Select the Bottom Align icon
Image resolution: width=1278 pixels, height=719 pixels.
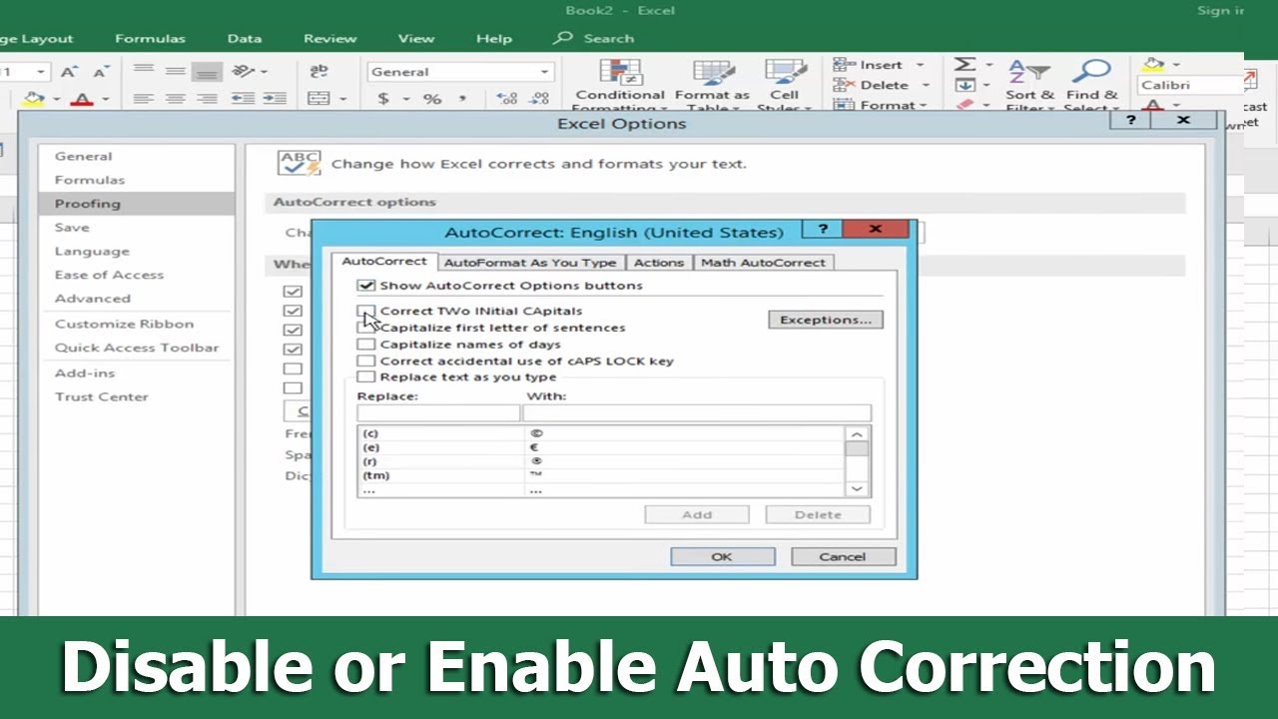pos(207,71)
